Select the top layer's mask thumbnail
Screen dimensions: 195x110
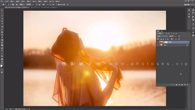click(166, 42)
